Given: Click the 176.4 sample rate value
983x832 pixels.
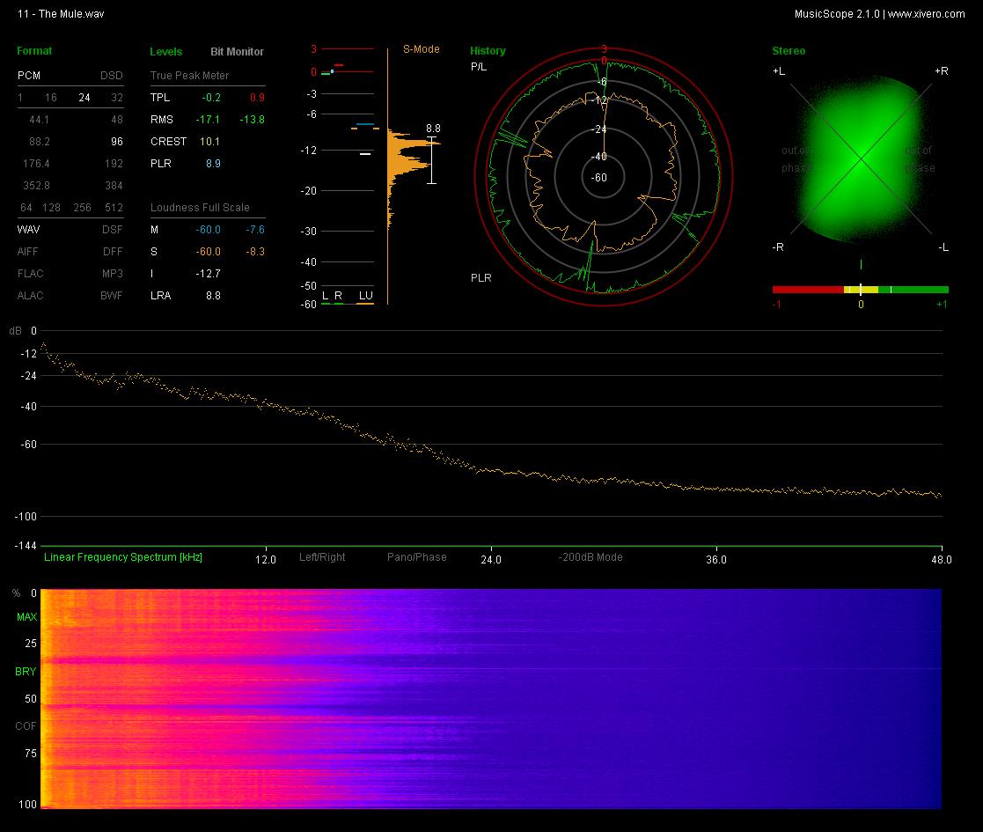Looking at the screenshot, I should 36,163.
